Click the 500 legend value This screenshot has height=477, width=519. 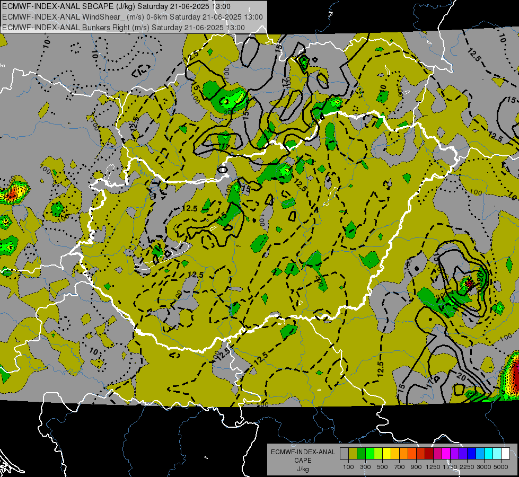coord(382,467)
